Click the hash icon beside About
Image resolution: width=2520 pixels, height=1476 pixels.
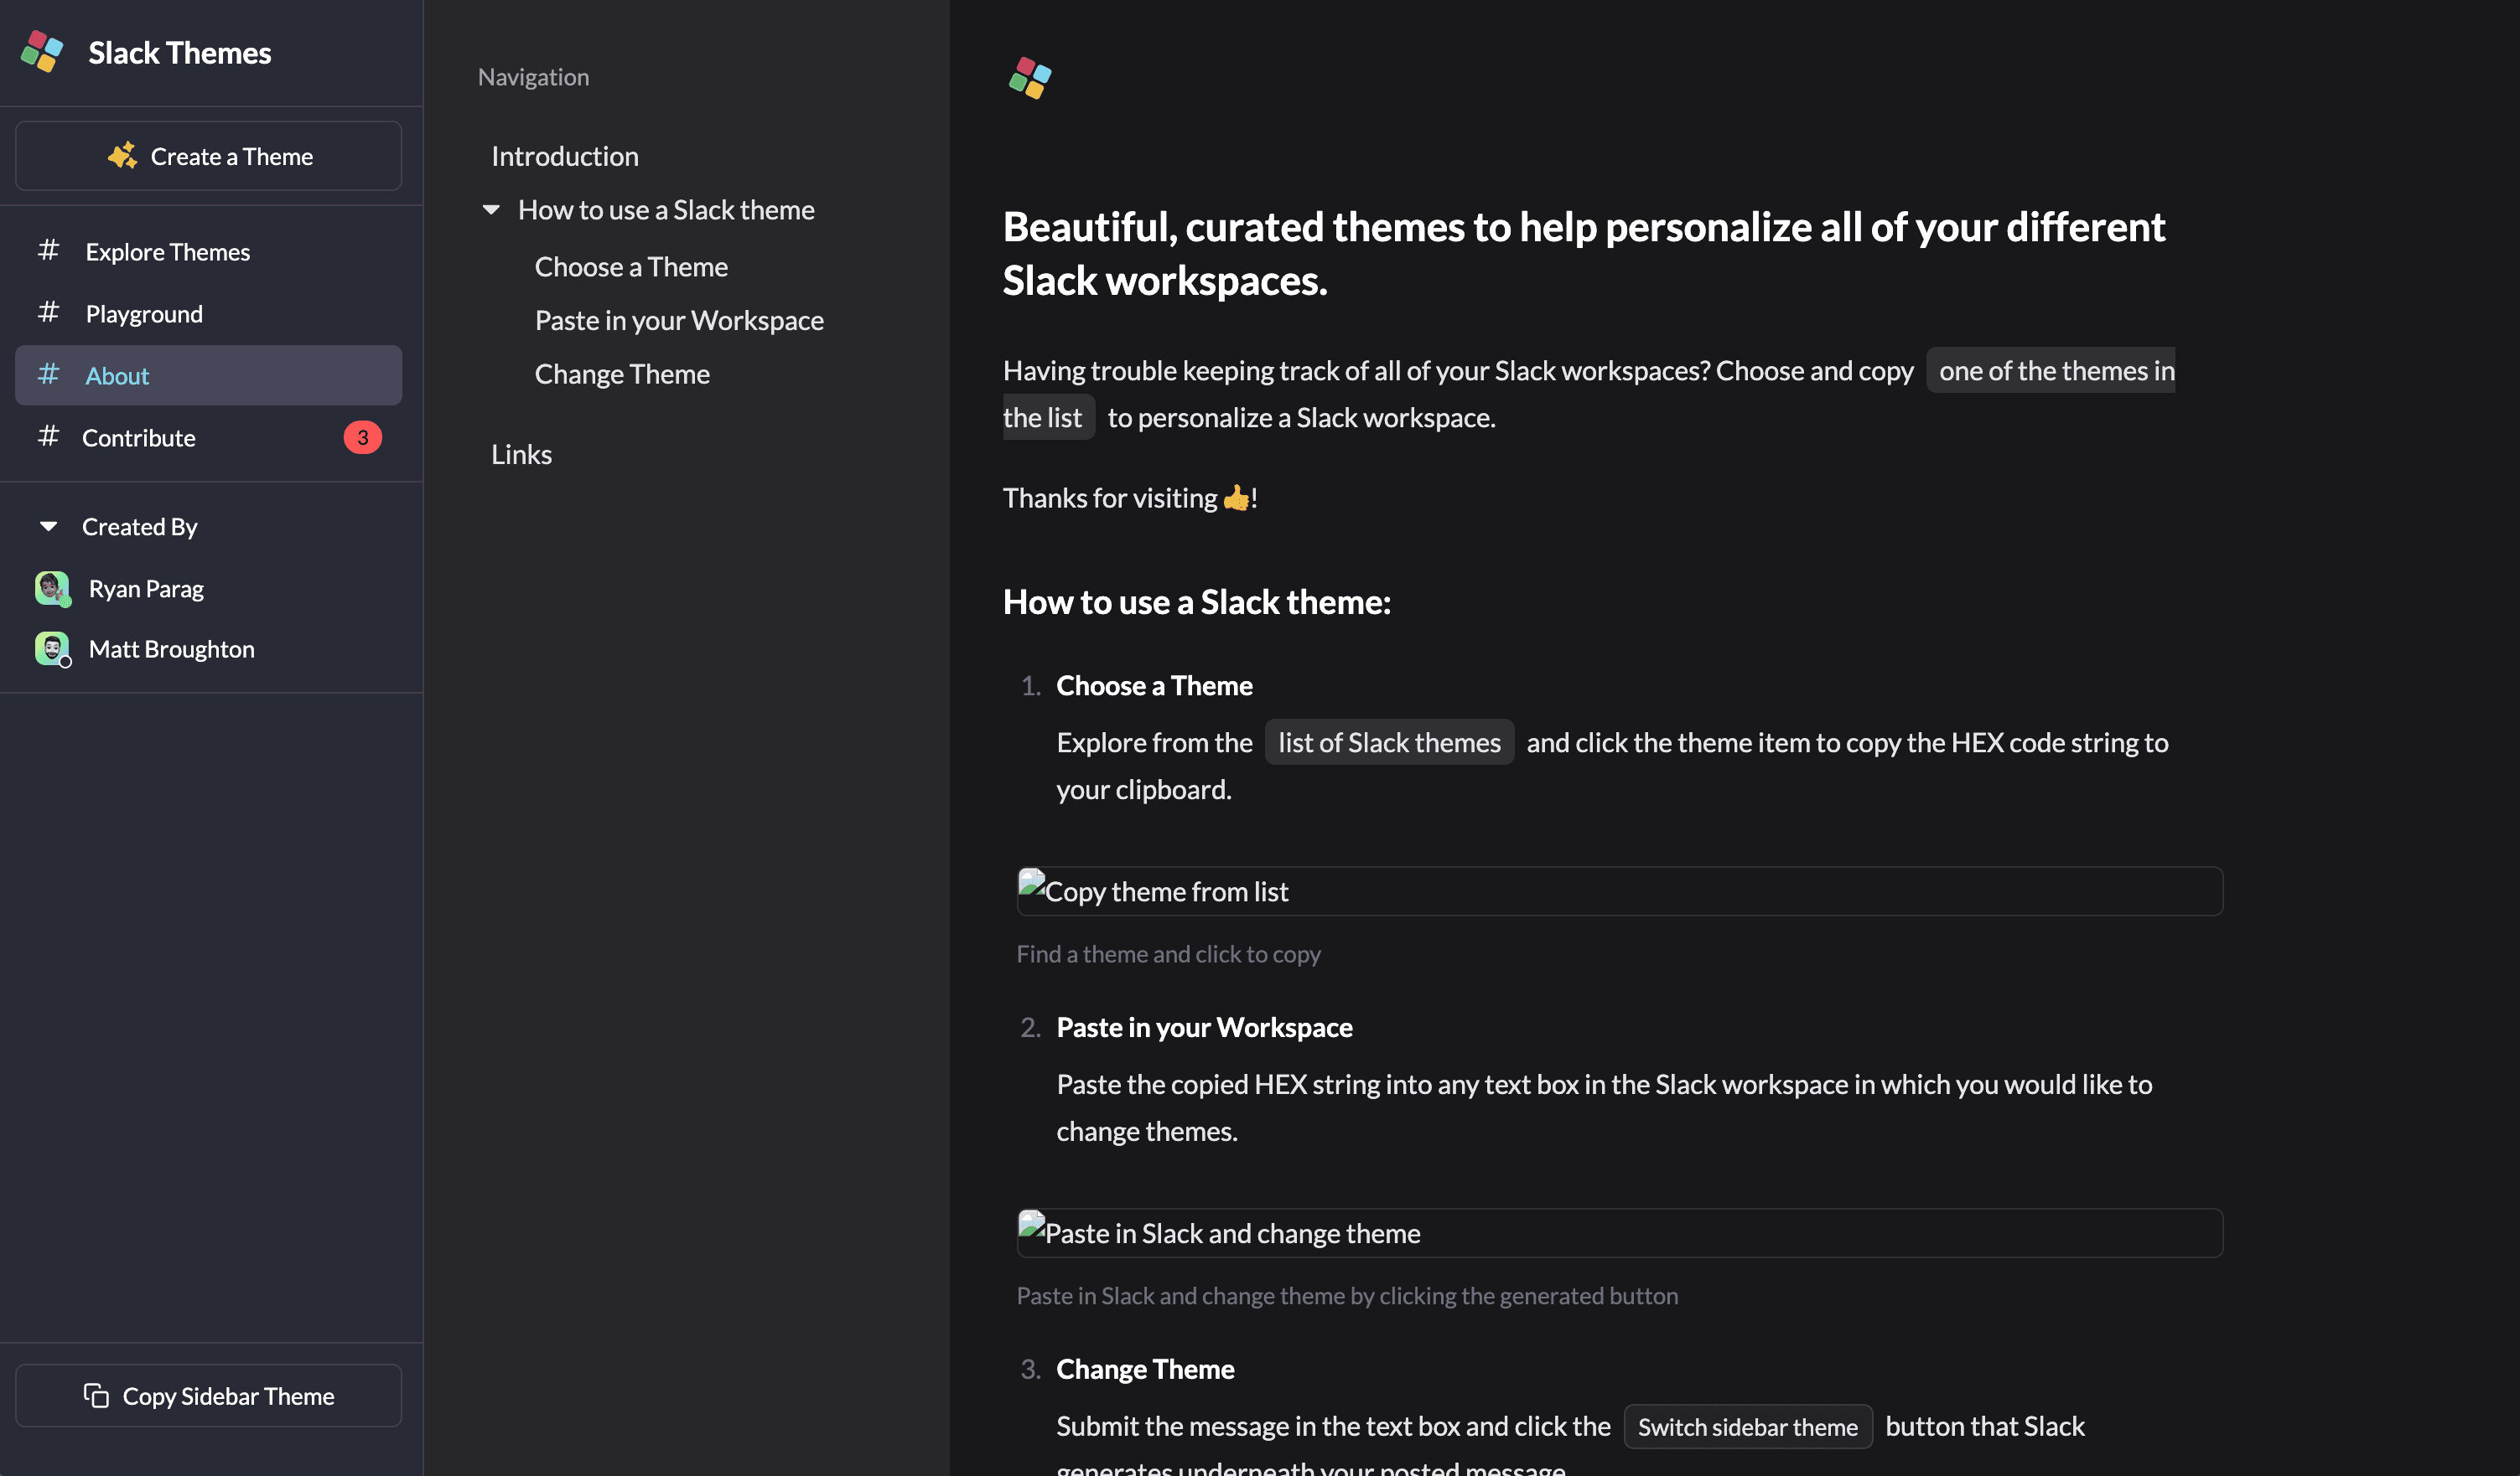(x=48, y=374)
